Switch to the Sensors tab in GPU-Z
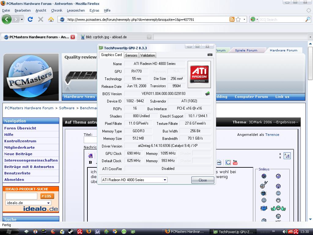 point(131,55)
